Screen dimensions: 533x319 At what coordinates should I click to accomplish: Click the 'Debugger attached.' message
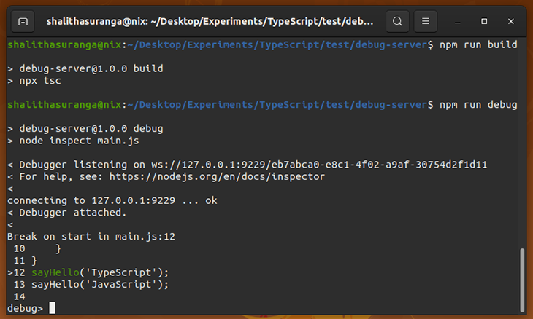[73, 213]
